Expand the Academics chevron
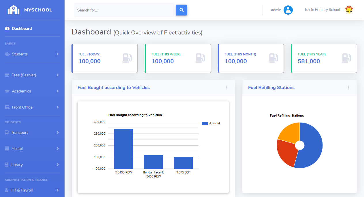The height and width of the screenshot is (197, 364). coord(58,91)
